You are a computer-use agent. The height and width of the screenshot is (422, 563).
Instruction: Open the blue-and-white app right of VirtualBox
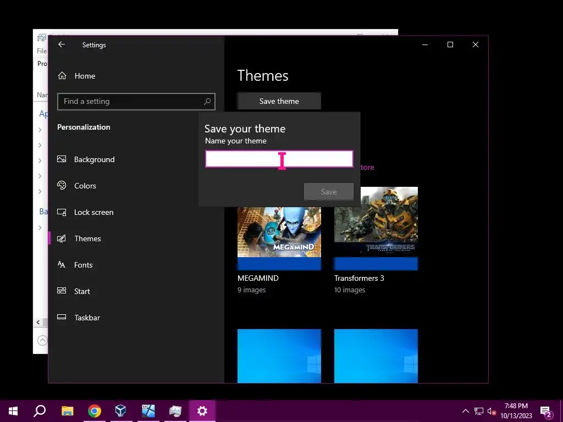pos(148,411)
